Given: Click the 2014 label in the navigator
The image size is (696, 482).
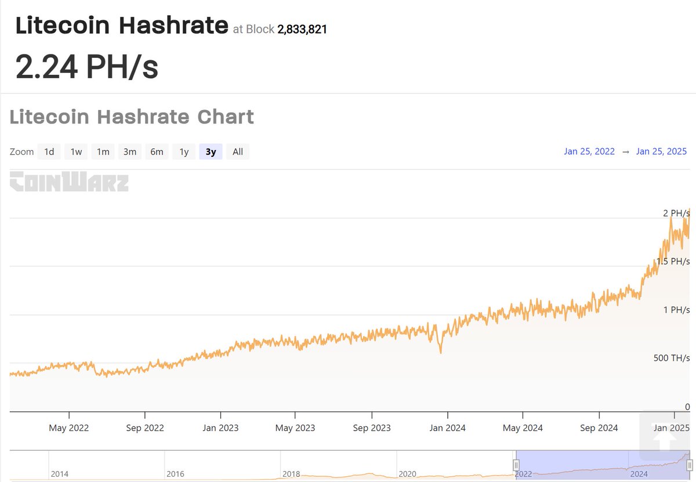Looking at the screenshot, I should 60,473.
